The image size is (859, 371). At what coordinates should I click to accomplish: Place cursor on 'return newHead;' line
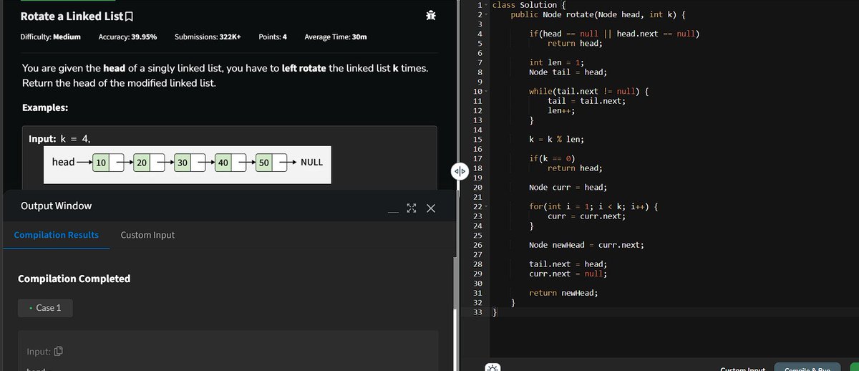(564, 293)
